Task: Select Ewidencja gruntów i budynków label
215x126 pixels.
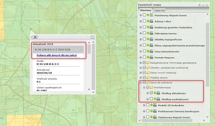Action: pyautogui.click(x=173, y=28)
